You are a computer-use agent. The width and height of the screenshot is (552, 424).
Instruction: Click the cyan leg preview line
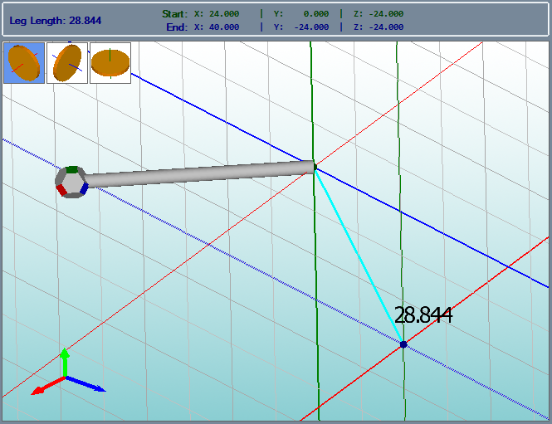[359, 256]
